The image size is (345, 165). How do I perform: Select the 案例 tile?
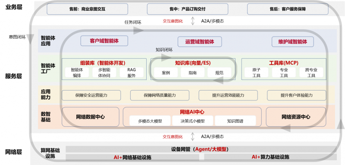coord(166,72)
